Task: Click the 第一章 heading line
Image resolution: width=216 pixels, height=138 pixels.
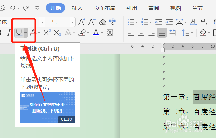Action: coord(189,97)
